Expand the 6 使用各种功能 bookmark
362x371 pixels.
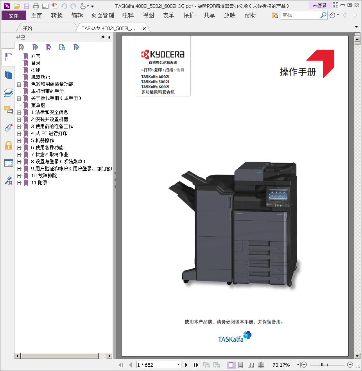point(19,148)
